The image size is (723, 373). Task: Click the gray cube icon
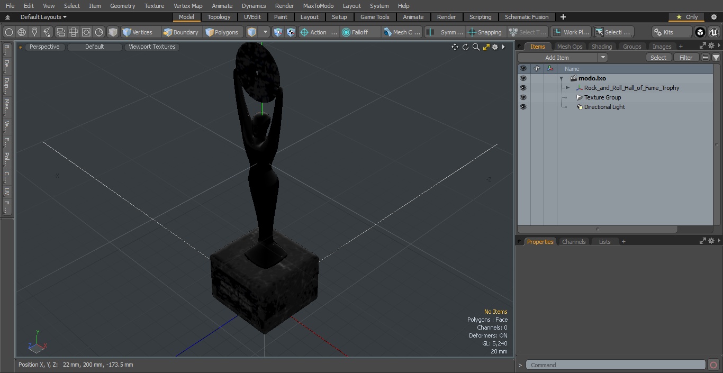pos(113,32)
